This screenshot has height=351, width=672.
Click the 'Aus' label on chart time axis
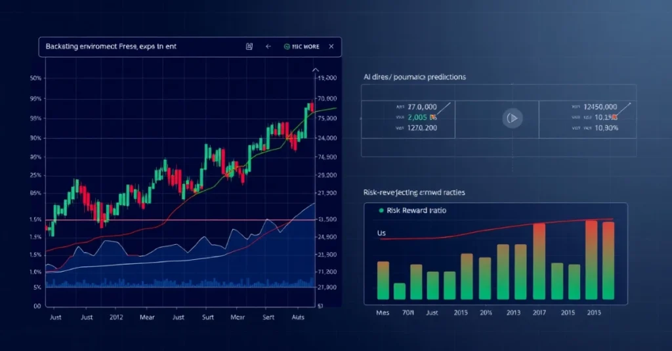pyautogui.click(x=297, y=316)
